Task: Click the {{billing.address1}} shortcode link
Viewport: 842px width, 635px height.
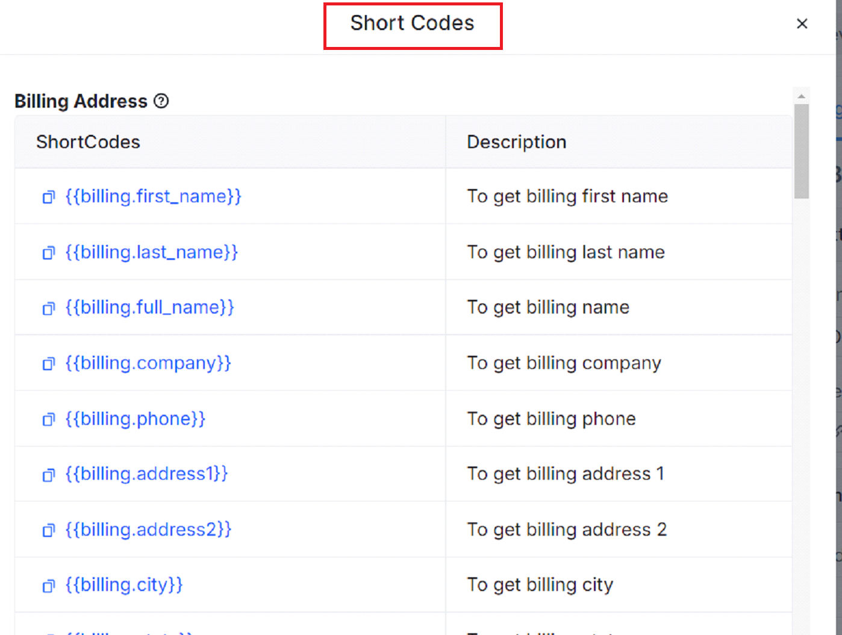Action: [x=147, y=474]
